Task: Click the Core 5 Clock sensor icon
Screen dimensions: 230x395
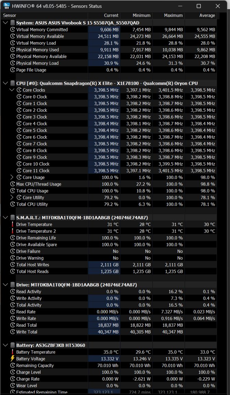Action: (19, 130)
